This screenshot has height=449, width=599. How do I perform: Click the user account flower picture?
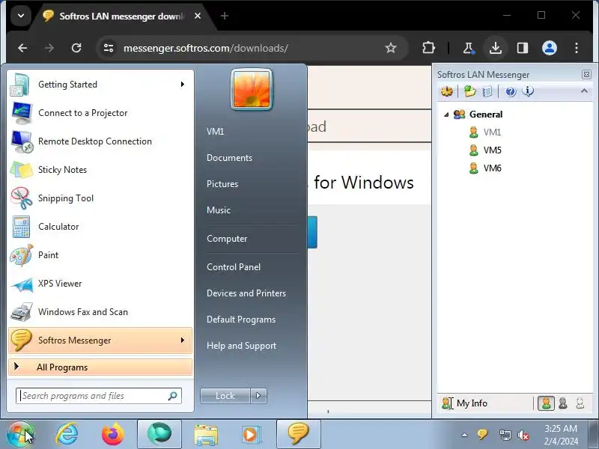[x=252, y=89]
